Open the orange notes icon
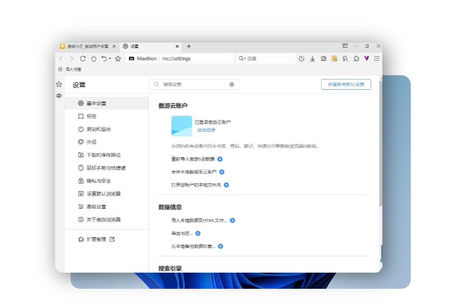456x304 pixels. pos(334,58)
